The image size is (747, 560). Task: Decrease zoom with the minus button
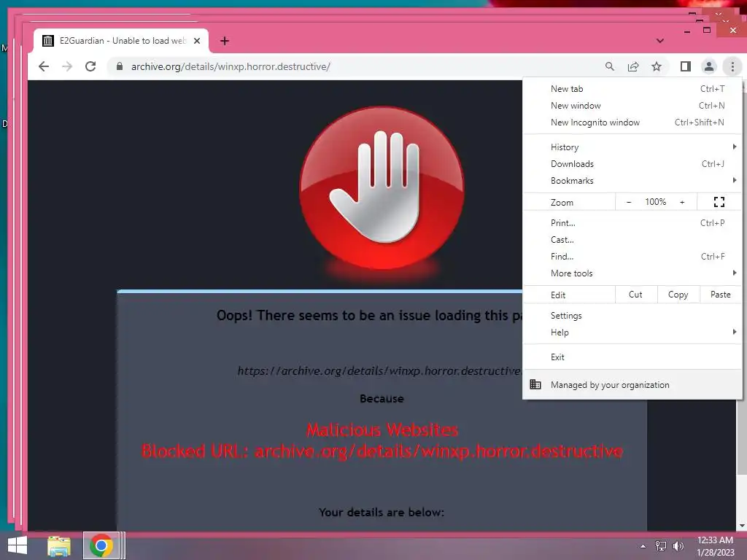pyautogui.click(x=628, y=202)
